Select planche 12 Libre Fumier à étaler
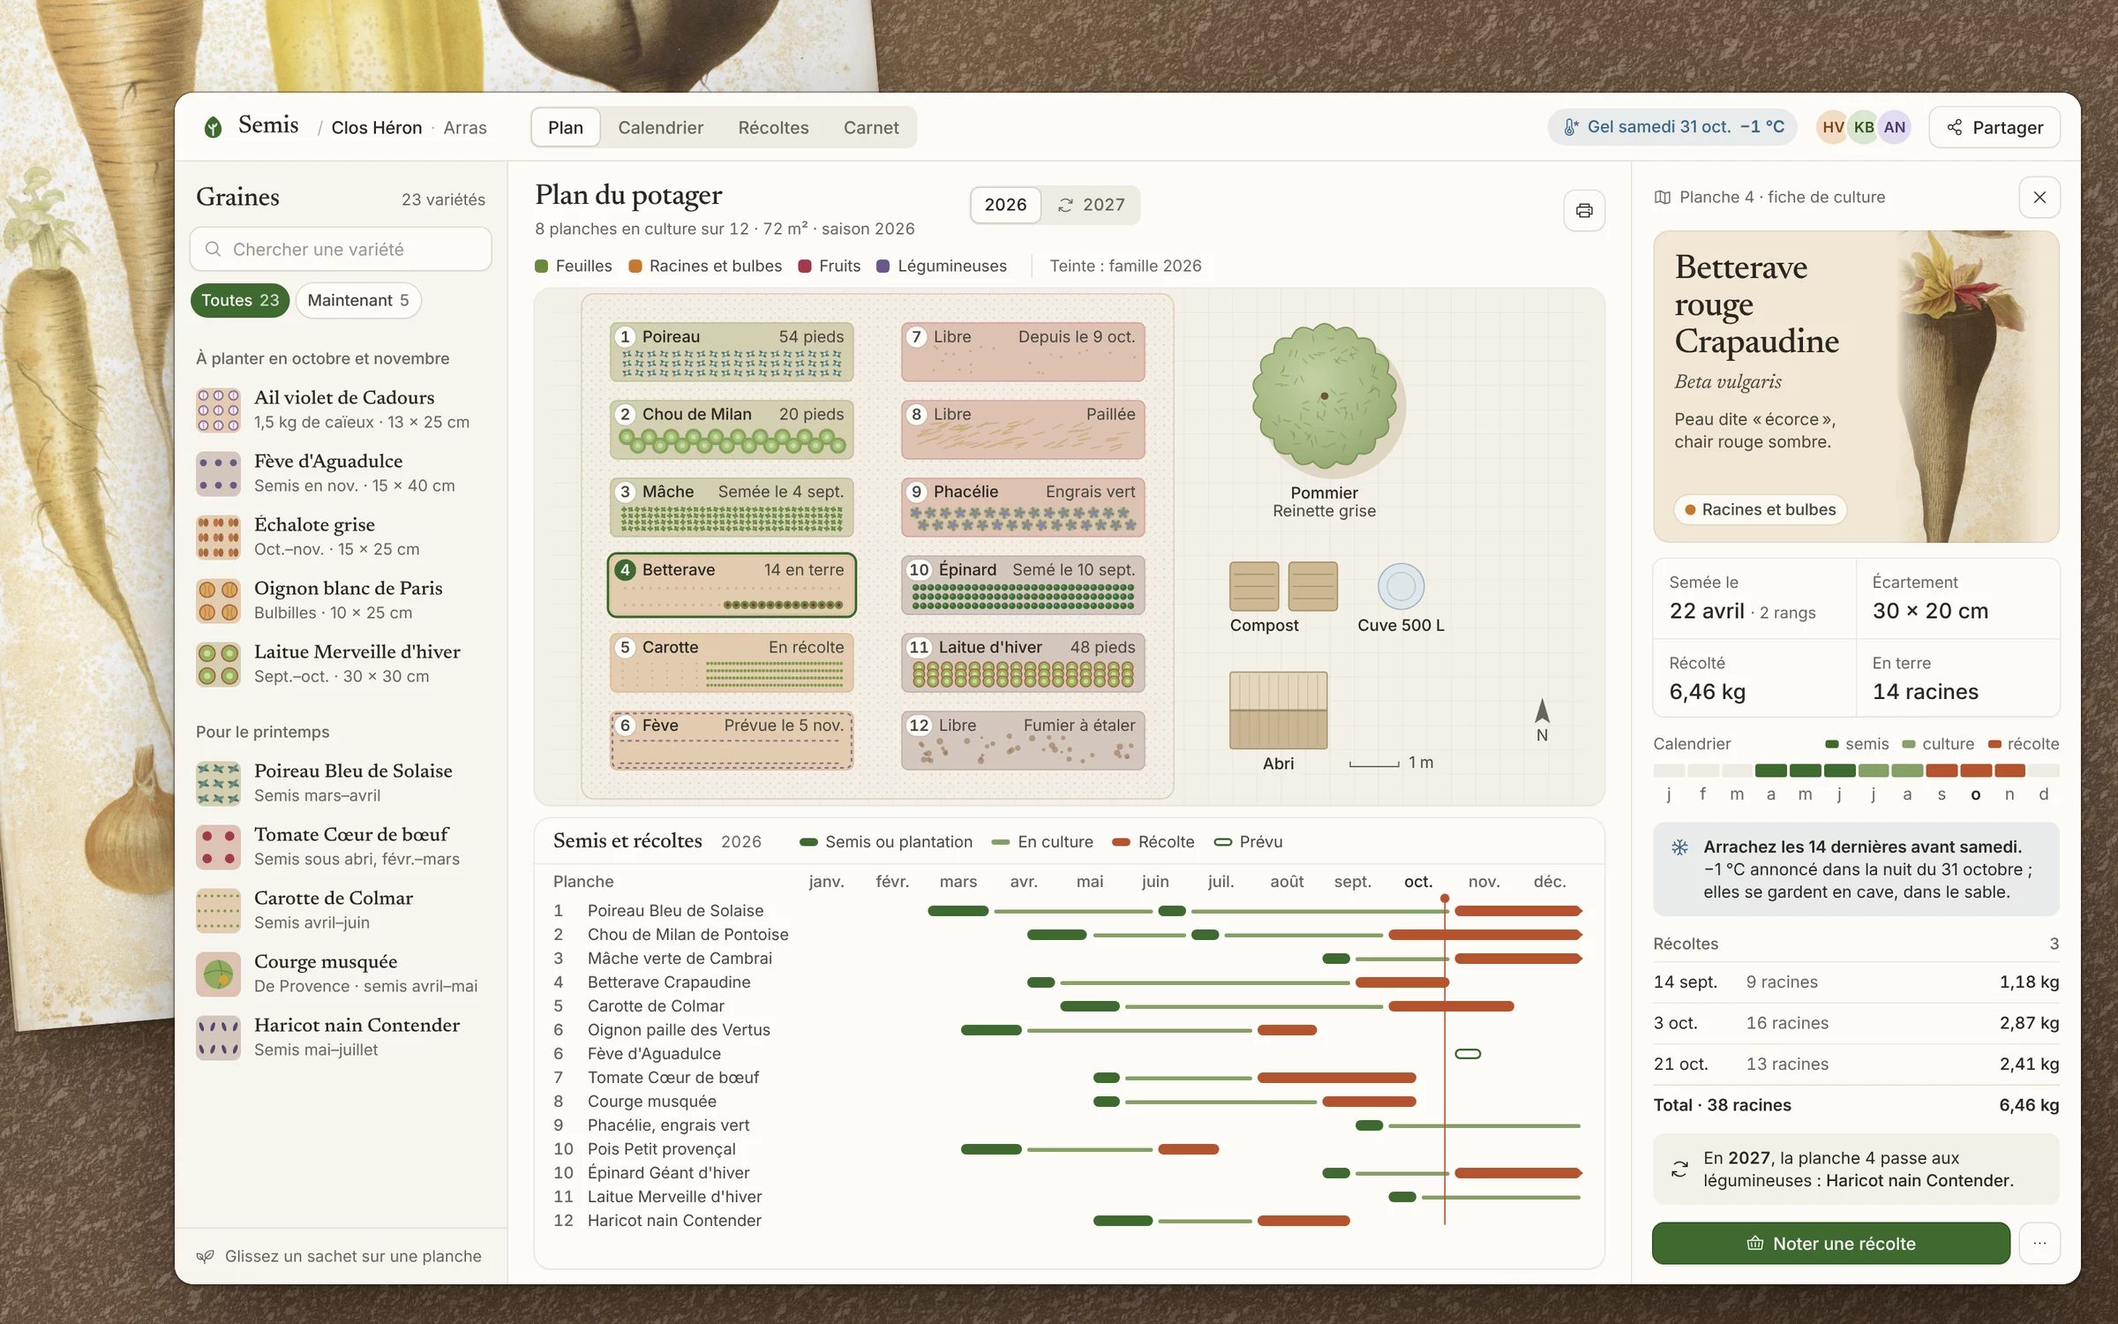Image resolution: width=2118 pixels, height=1324 pixels. click(1023, 740)
